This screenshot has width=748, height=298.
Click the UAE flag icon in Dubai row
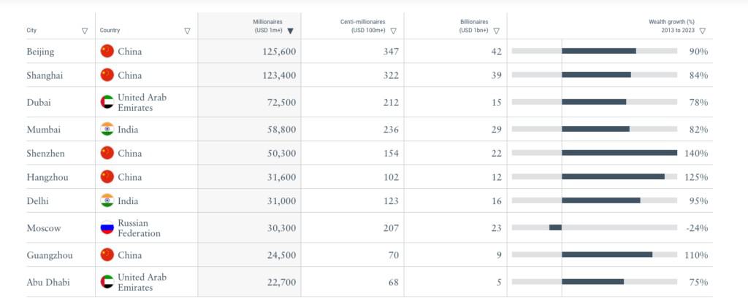[x=107, y=102]
